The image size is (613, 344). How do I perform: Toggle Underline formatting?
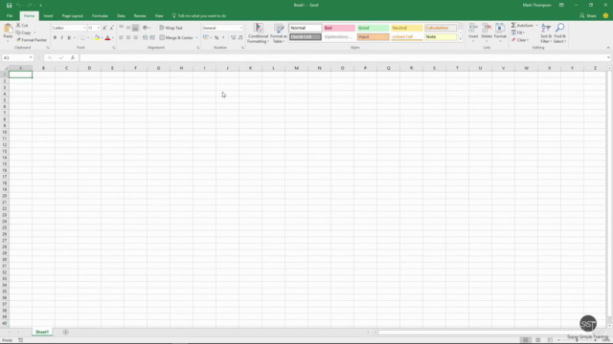pos(69,38)
